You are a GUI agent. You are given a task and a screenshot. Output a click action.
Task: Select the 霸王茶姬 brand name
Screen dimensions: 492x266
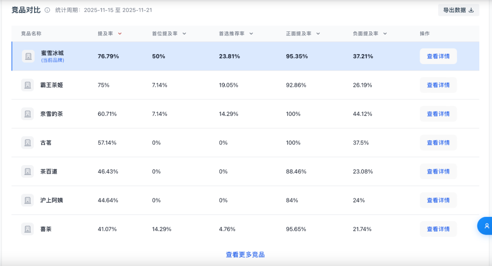pos(52,85)
